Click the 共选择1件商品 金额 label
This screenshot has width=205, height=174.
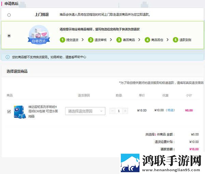pos(160,135)
